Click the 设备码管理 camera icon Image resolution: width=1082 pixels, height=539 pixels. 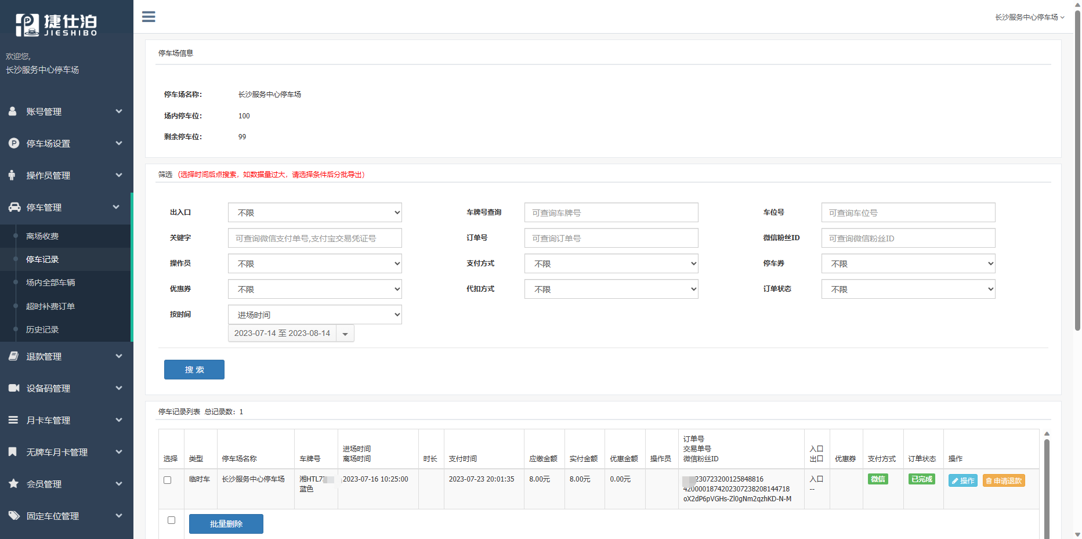(x=14, y=388)
